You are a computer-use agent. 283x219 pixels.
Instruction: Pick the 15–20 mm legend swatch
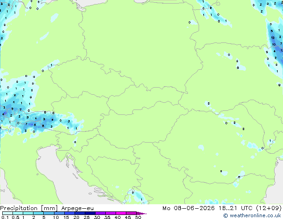pyautogui.click(x=69, y=213)
